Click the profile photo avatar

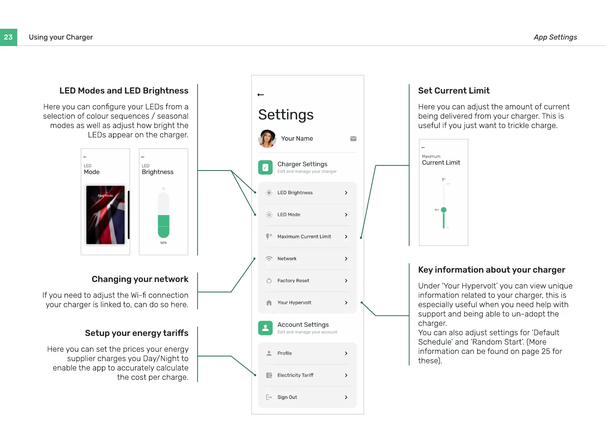[267, 139]
